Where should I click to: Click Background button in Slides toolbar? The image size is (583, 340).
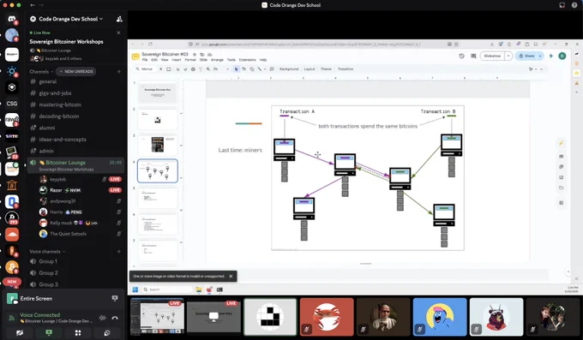[x=289, y=69]
